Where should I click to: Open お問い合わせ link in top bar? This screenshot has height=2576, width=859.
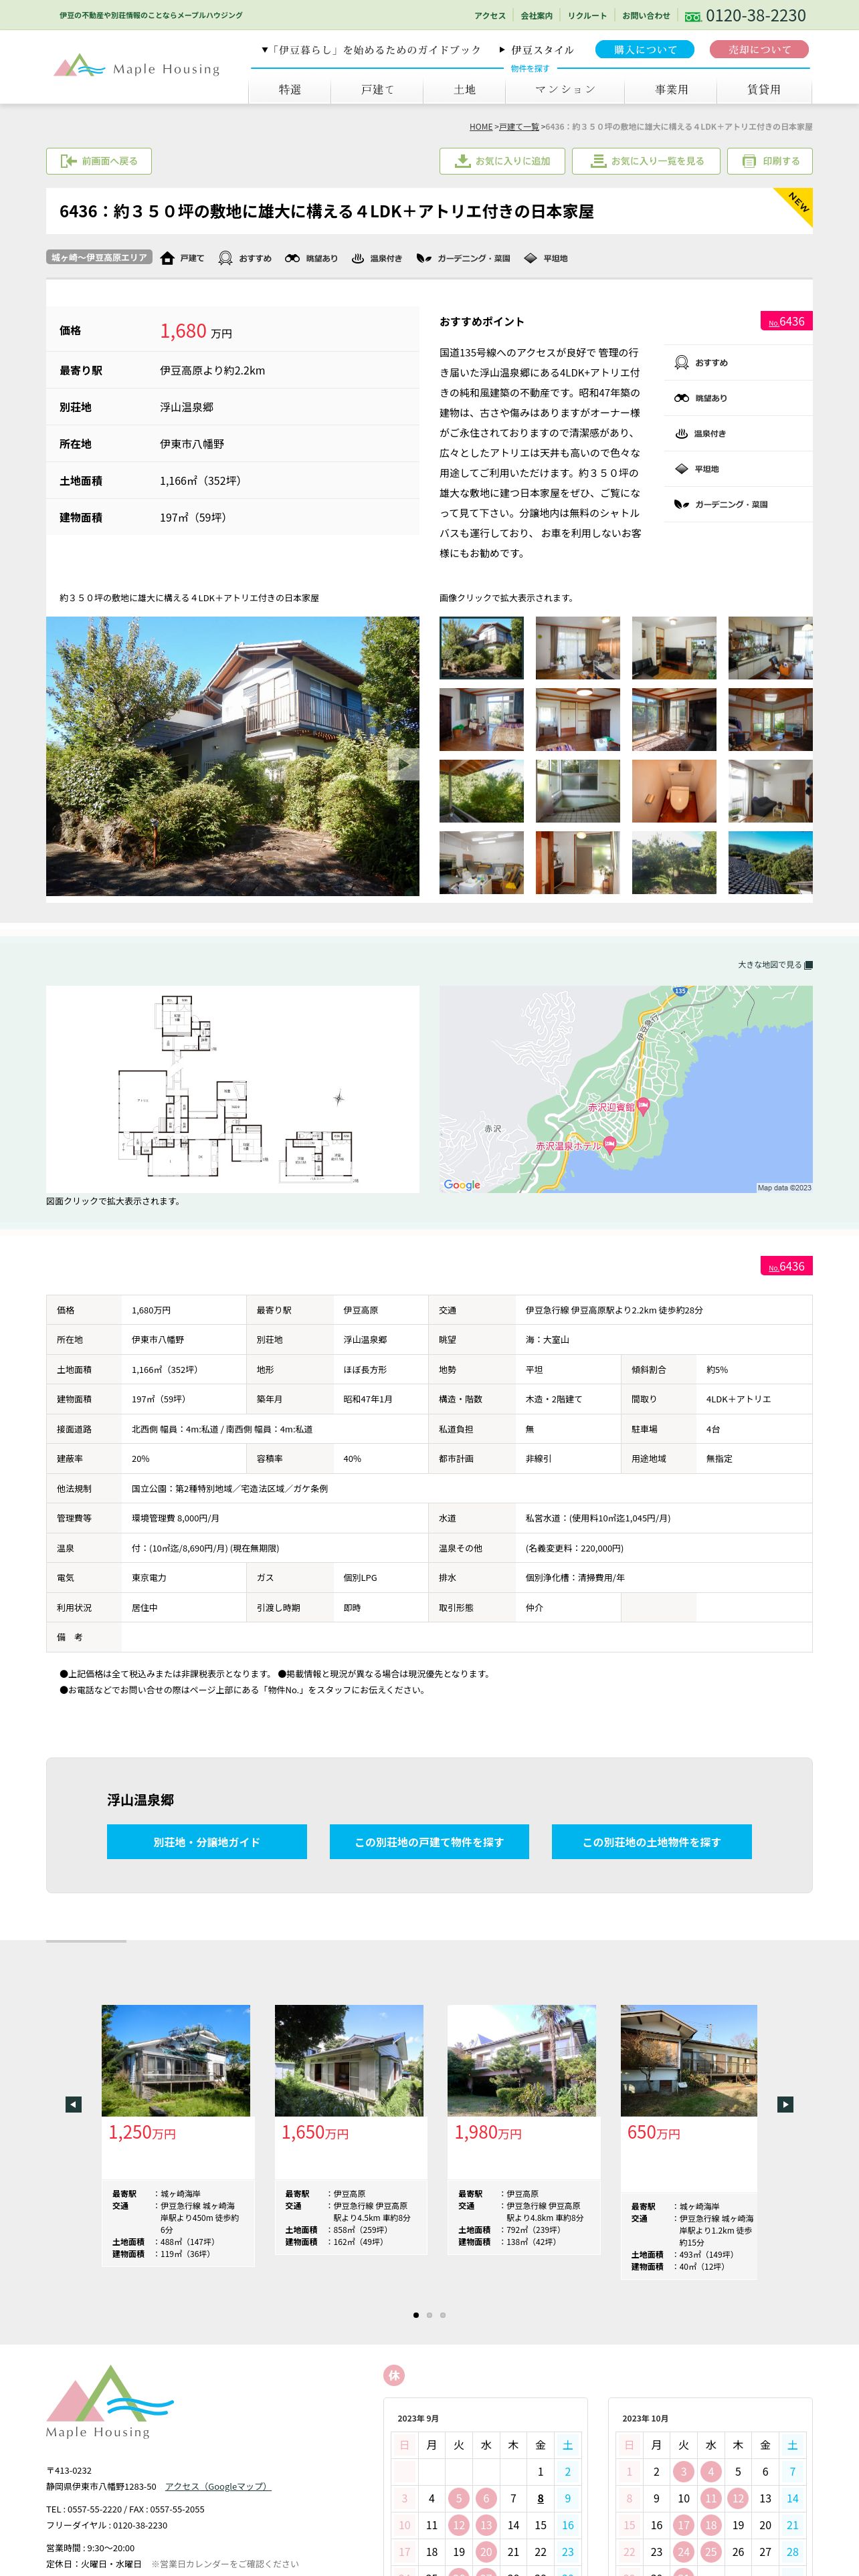[x=646, y=16]
